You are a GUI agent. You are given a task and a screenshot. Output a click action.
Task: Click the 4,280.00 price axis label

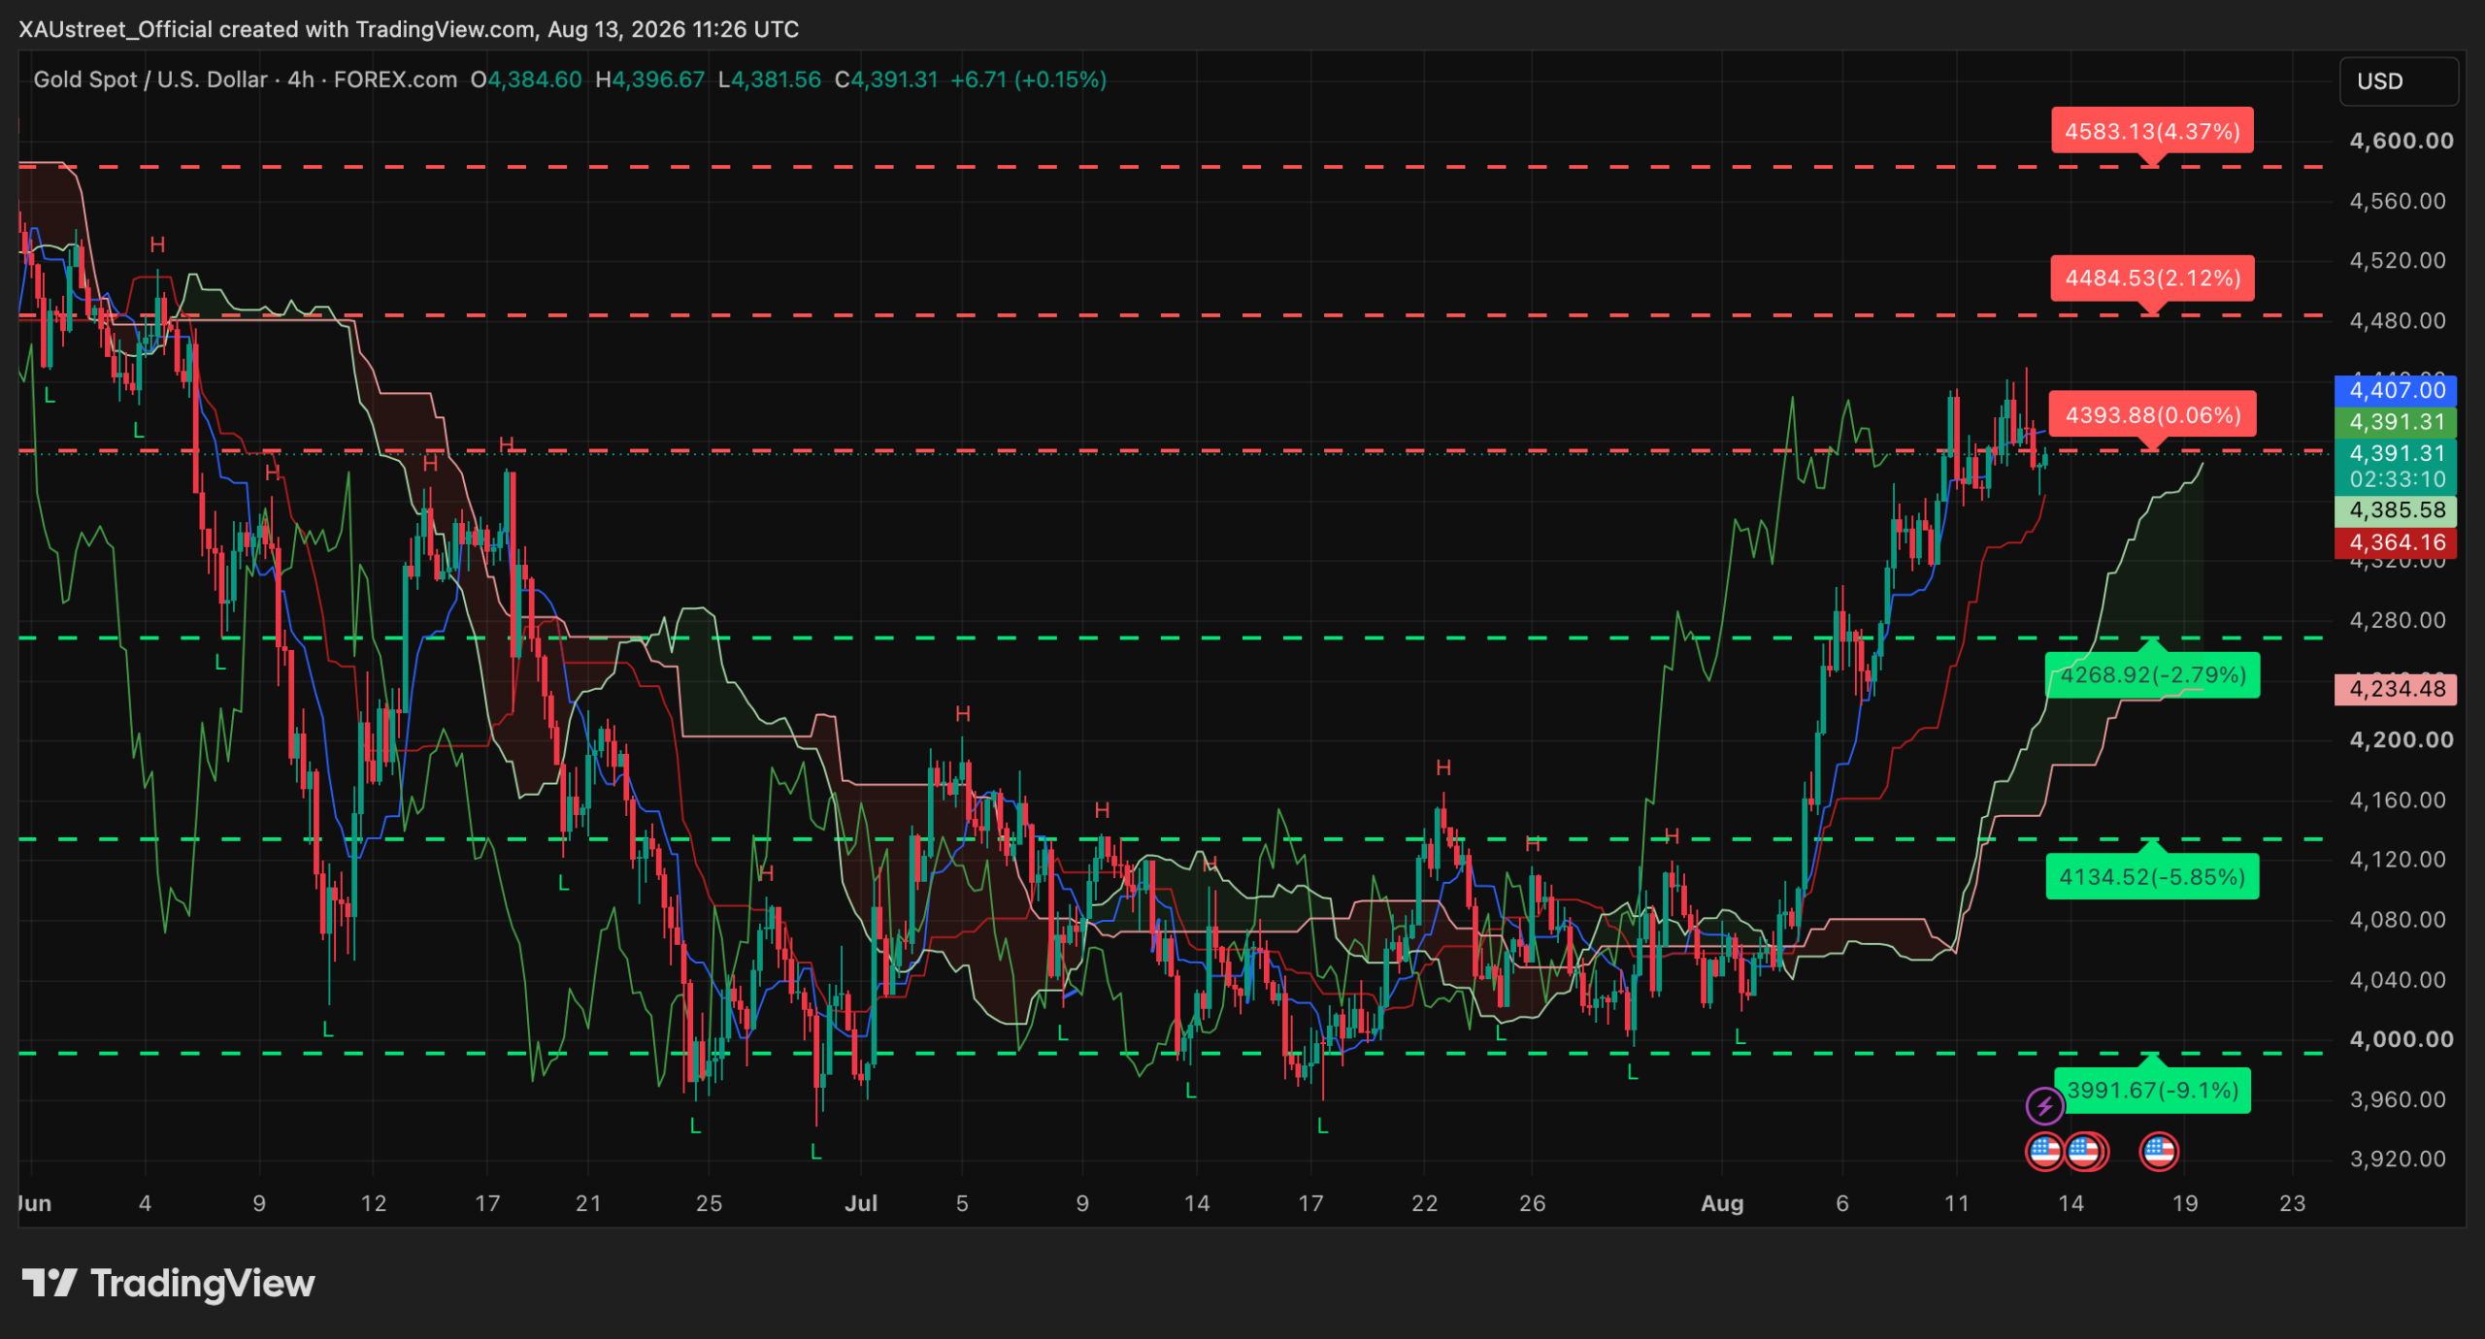click(2397, 620)
